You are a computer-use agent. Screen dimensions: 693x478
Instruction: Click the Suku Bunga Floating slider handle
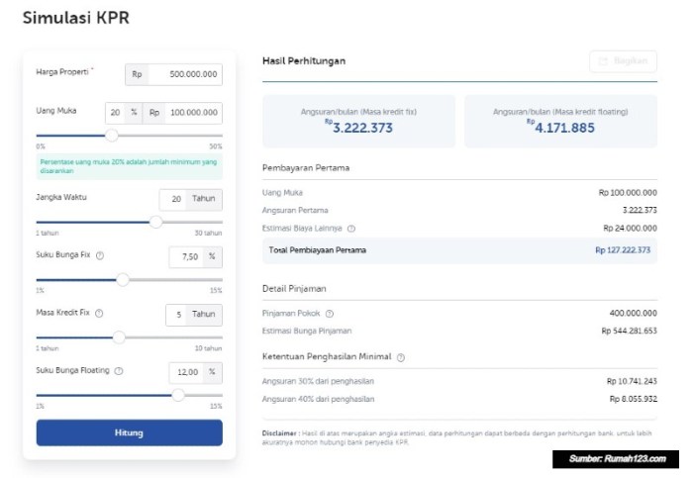click(178, 395)
